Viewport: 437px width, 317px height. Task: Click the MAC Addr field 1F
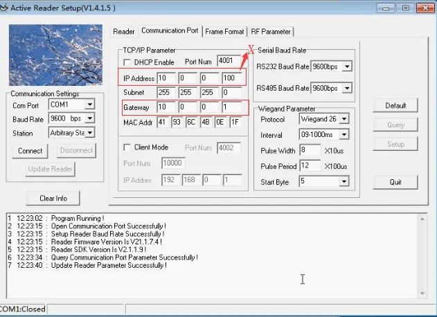click(x=235, y=122)
